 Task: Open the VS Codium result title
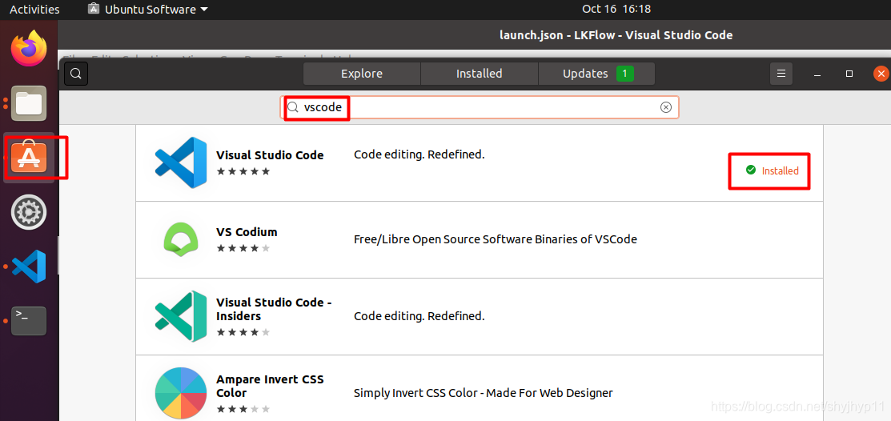pos(247,232)
